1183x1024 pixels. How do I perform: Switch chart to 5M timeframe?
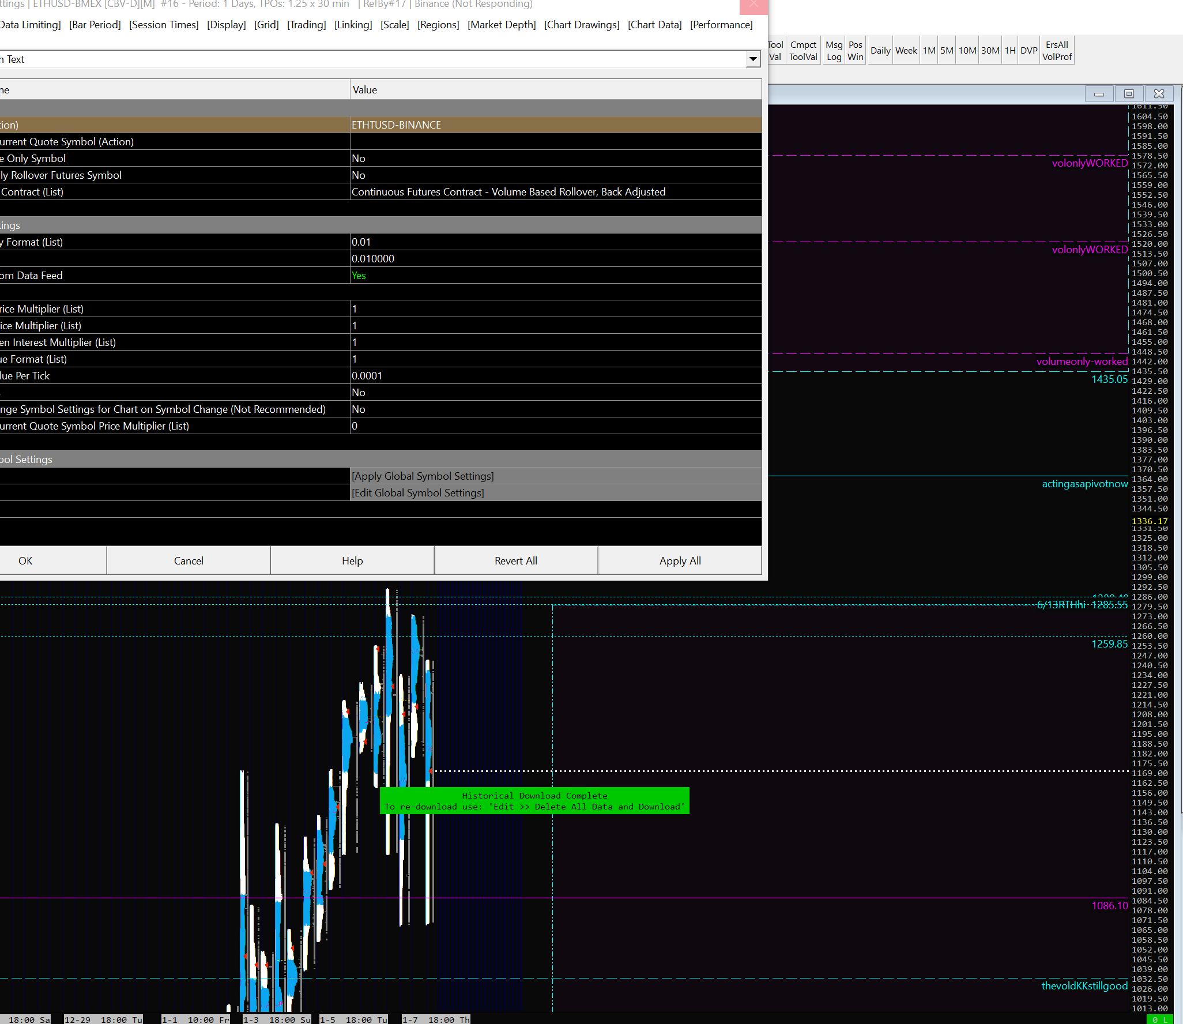coord(947,51)
